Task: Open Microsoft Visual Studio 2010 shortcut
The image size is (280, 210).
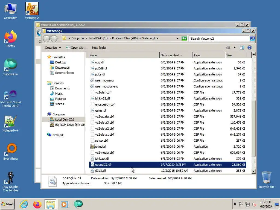Action: point(10,98)
